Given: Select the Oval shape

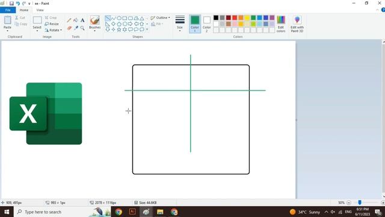Looking at the screenshot, I should (119, 18).
